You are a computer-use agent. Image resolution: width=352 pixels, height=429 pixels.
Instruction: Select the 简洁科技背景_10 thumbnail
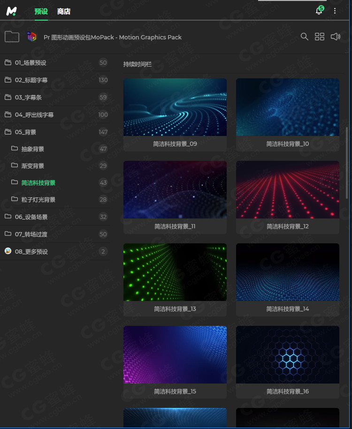click(x=288, y=107)
